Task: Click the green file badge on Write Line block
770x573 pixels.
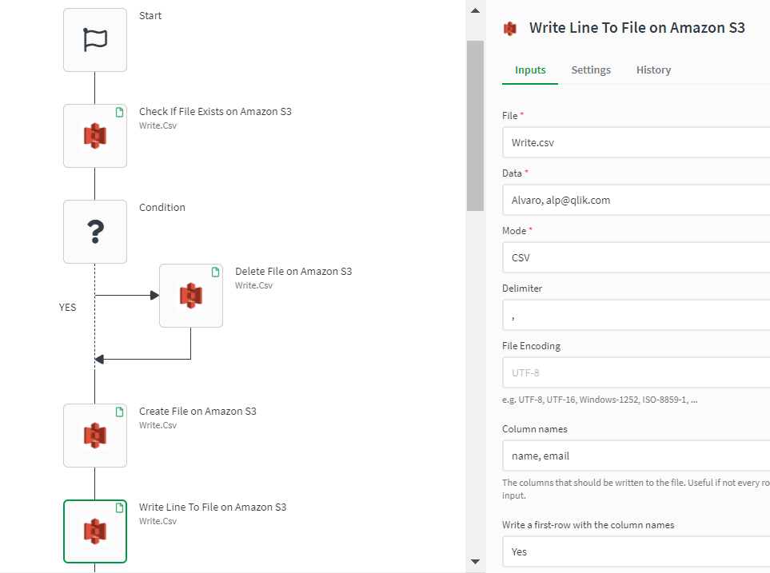Action: pos(118,507)
